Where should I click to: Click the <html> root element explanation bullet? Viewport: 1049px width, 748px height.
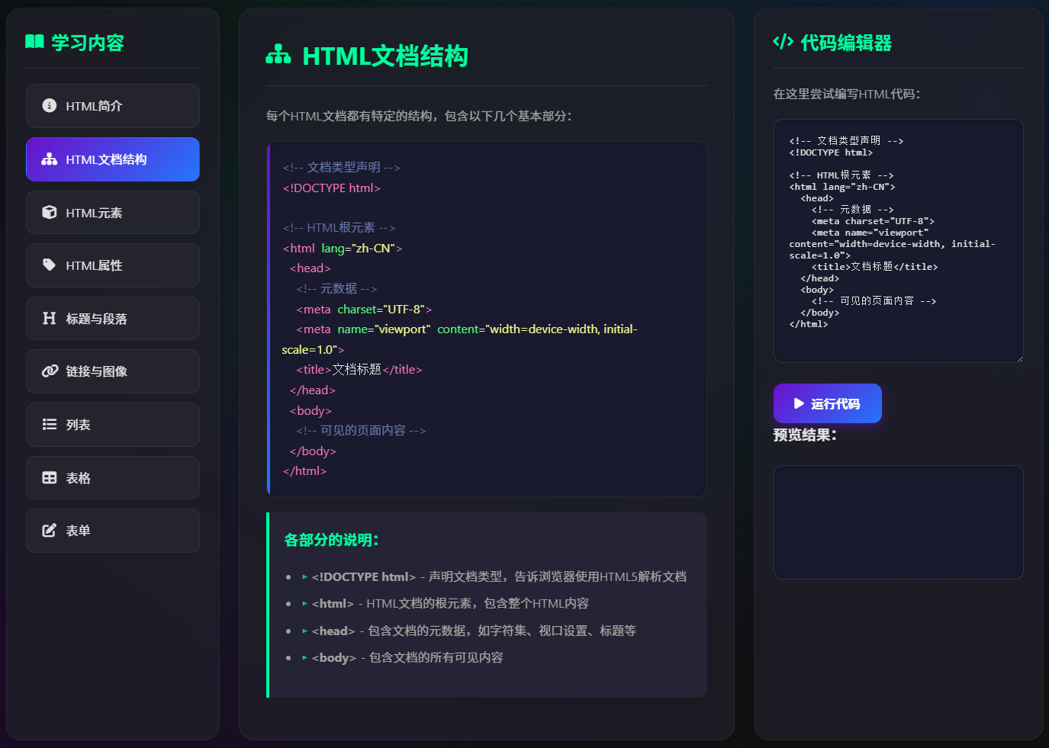point(446,603)
